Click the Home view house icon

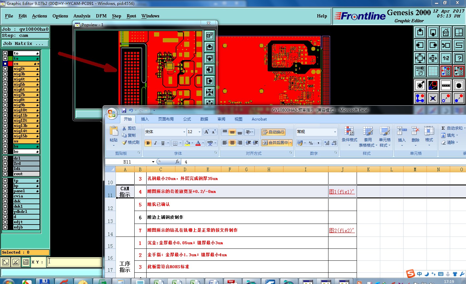(x=446, y=32)
